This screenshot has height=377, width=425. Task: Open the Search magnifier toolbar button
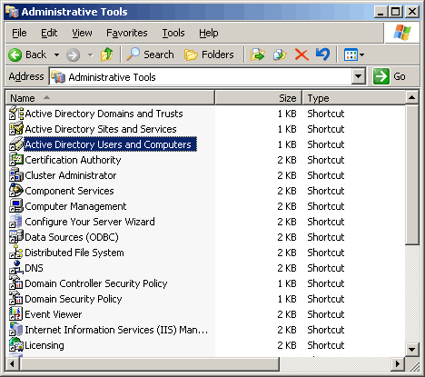[x=150, y=55]
